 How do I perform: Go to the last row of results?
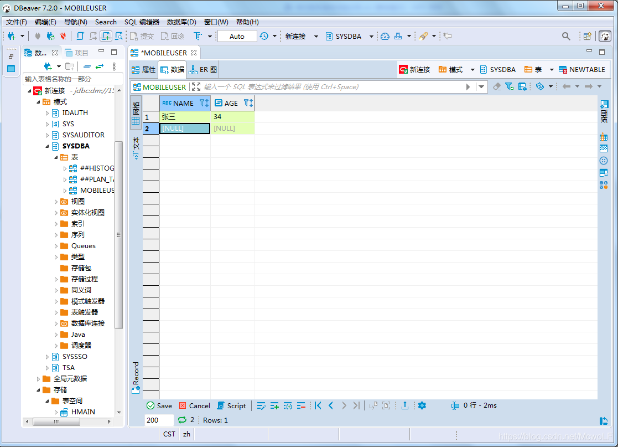(x=356, y=405)
